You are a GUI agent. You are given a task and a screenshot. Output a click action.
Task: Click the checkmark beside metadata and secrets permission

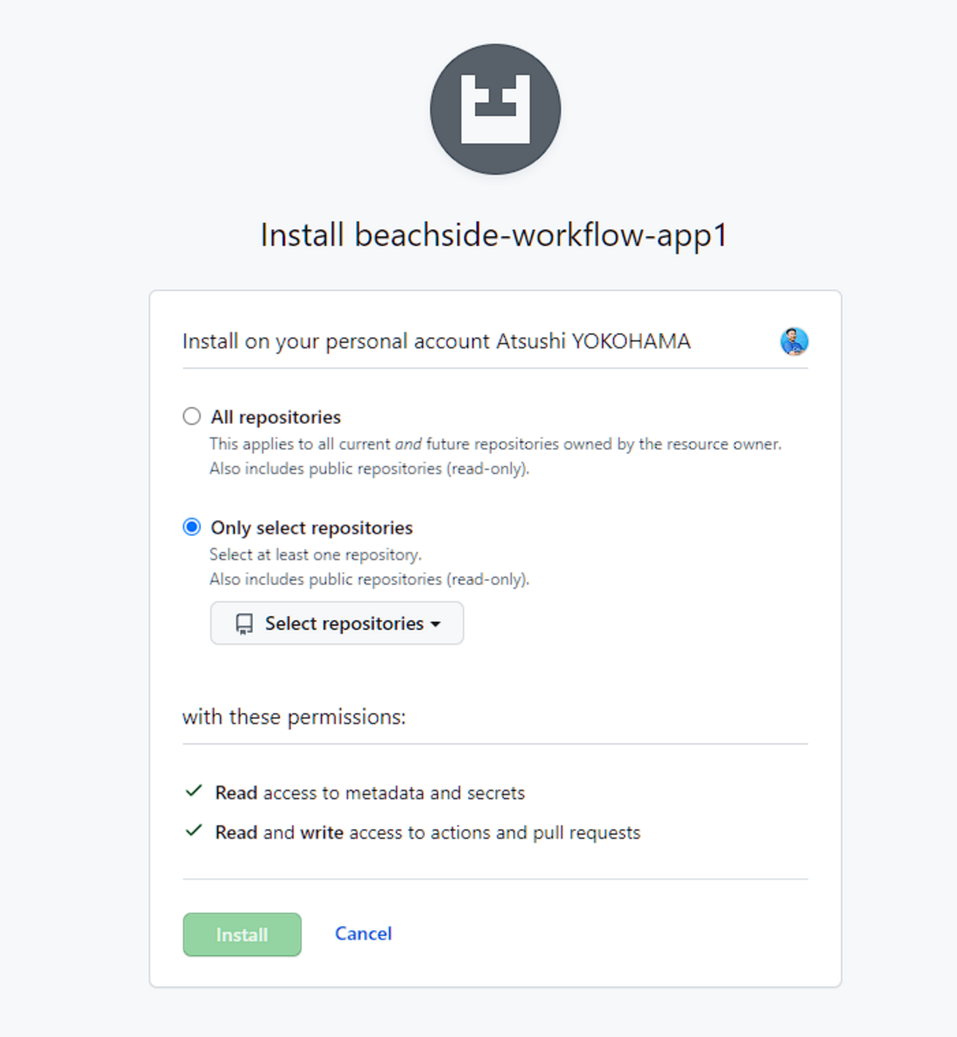(193, 790)
